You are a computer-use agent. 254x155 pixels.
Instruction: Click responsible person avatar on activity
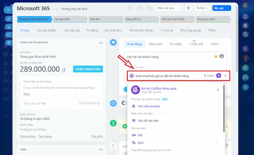(222, 56)
